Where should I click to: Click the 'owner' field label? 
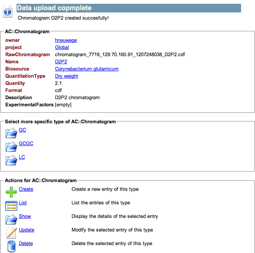click(x=12, y=40)
